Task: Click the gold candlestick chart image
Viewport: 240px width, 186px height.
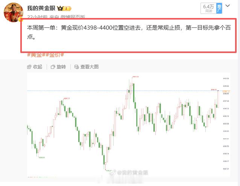Action: (x=129, y=125)
